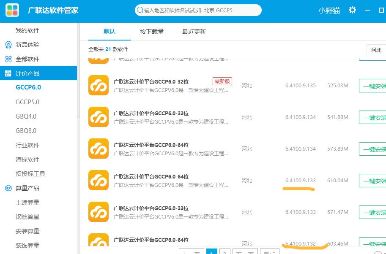
Task: Click version number 6.4100.9.135
Action: [x=301, y=86]
